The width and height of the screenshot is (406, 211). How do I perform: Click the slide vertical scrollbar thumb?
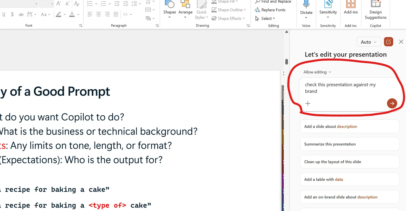coord(287,61)
